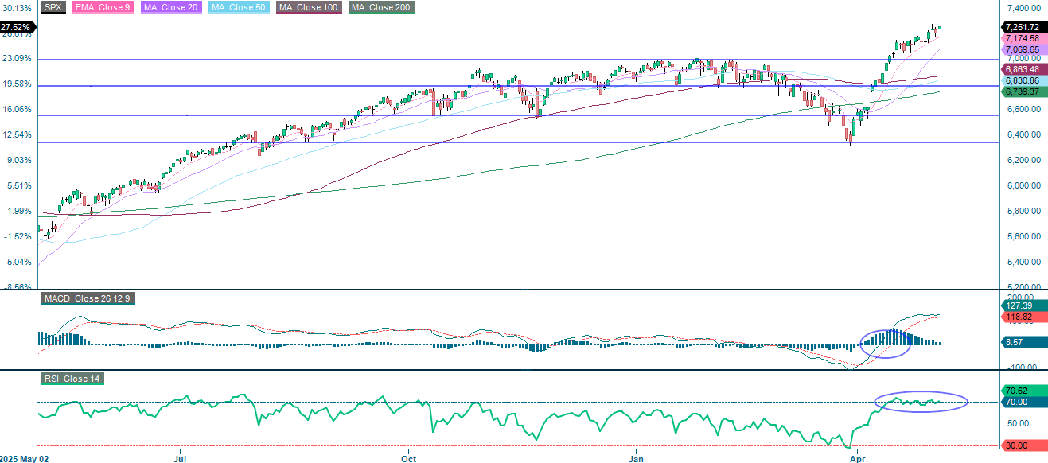Click the 30.13% percent axis label
This screenshot has height=463, width=1048.
(17, 8)
